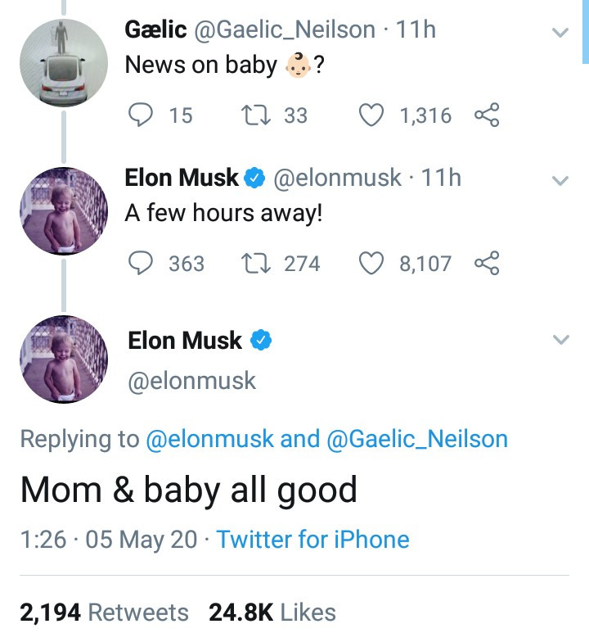Open the chevron menu on "Mom & baby" tweet

560,339
